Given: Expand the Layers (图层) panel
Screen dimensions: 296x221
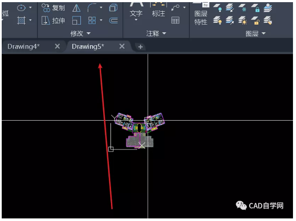Looking at the screenshot, I should point(256,33).
